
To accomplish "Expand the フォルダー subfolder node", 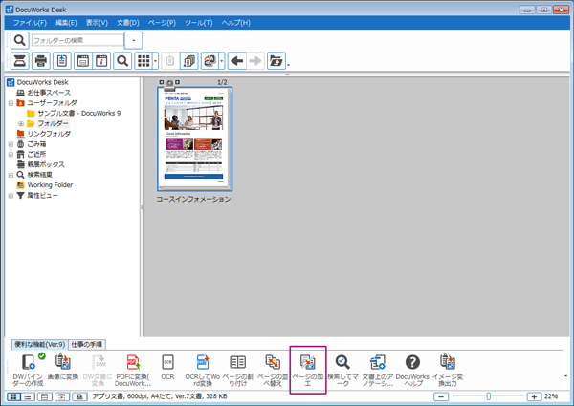I will point(20,123).
